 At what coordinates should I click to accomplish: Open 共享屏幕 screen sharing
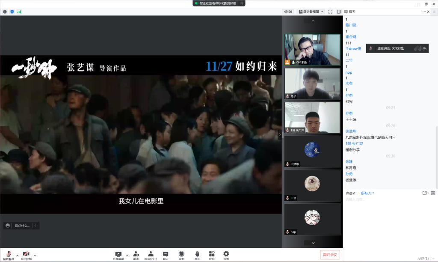(118, 255)
